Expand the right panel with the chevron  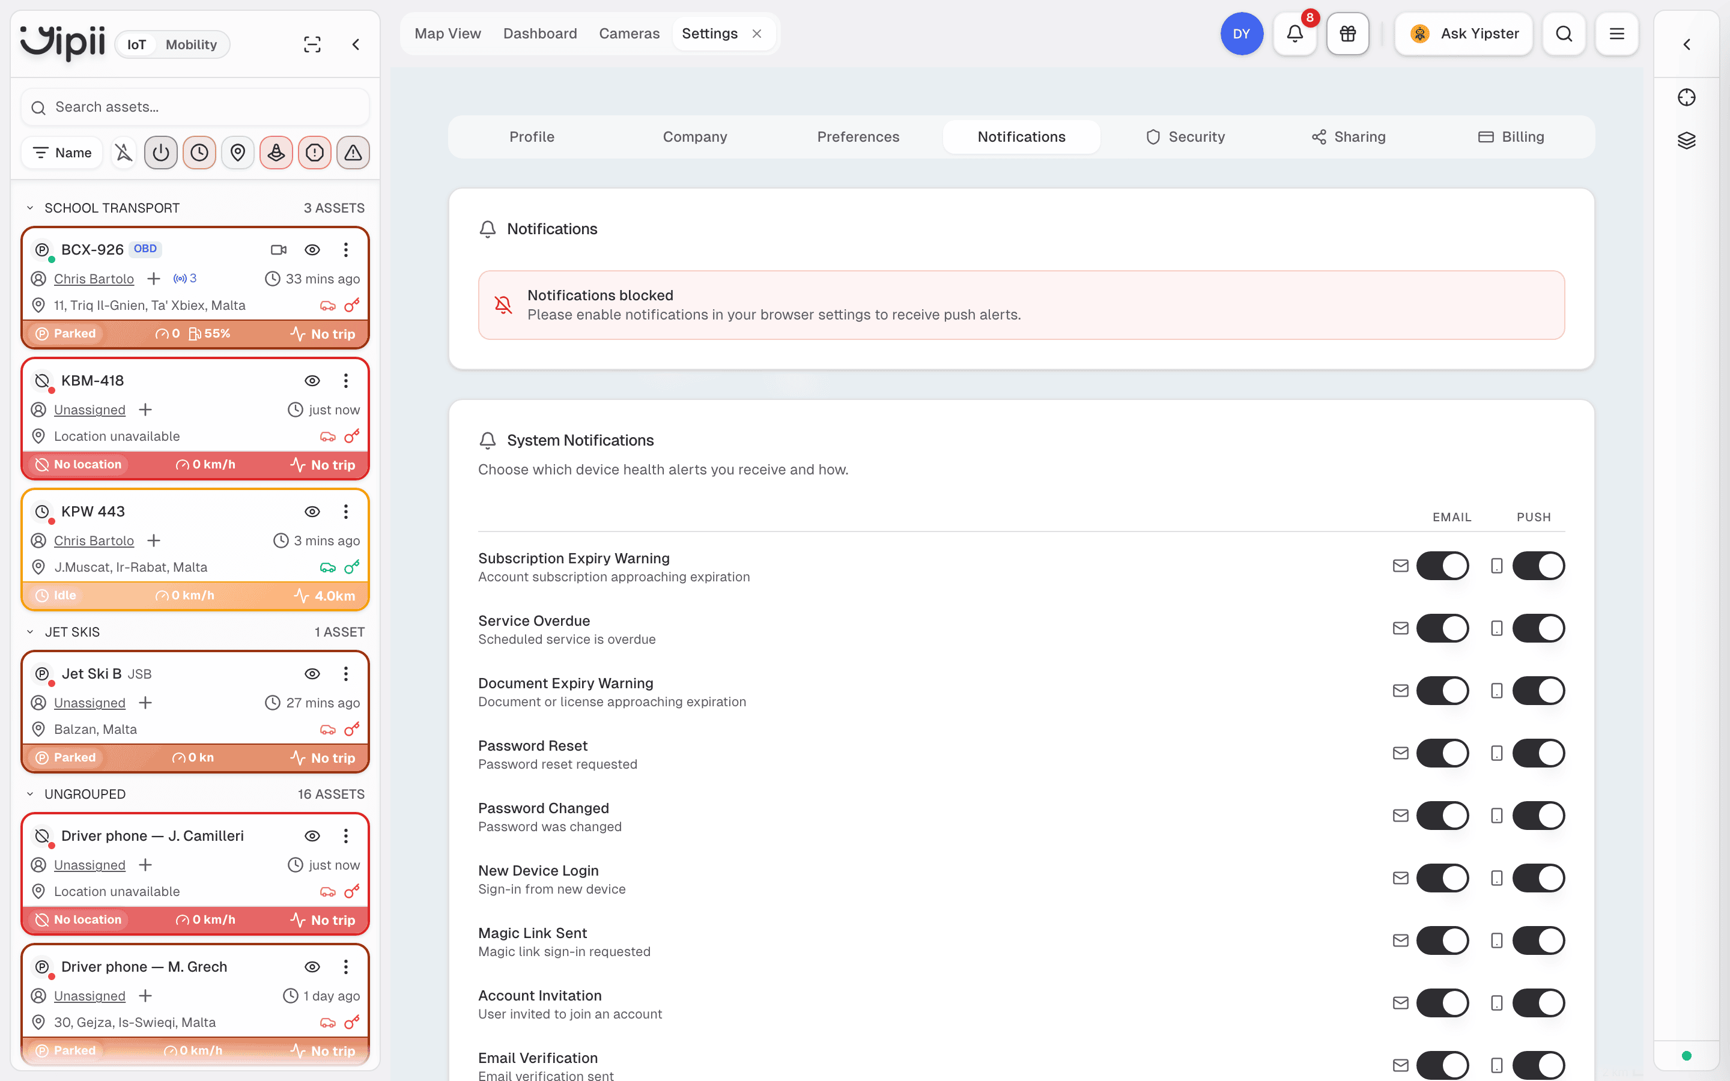click(1686, 44)
